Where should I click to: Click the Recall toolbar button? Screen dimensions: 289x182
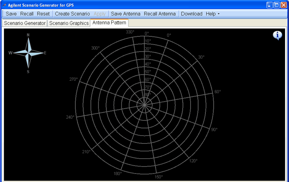pyautogui.click(x=27, y=14)
